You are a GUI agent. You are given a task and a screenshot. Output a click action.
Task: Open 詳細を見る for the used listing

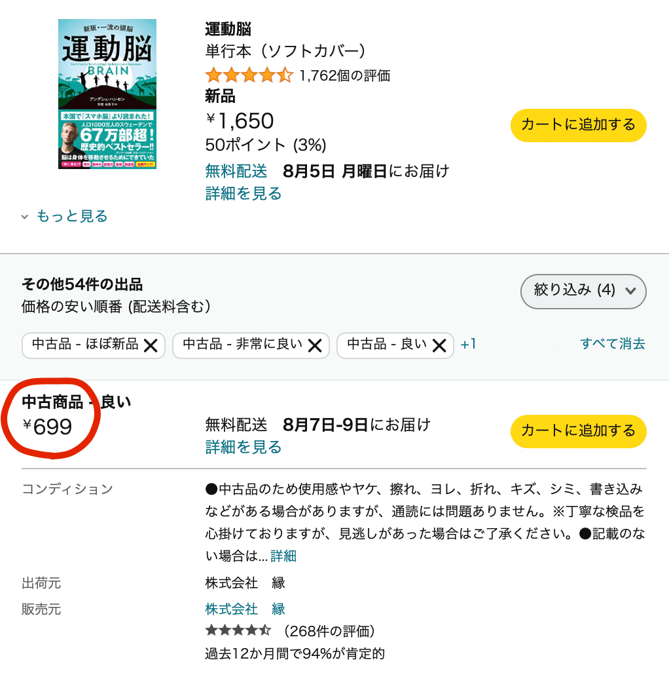coord(243,447)
